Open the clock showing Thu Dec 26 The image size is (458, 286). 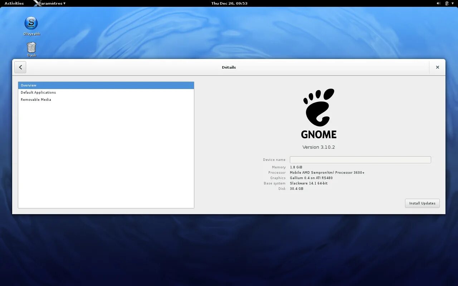point(229,3)
